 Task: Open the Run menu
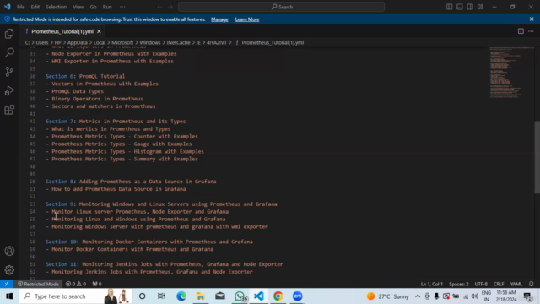pyautogui.click(x=107, y=7)
